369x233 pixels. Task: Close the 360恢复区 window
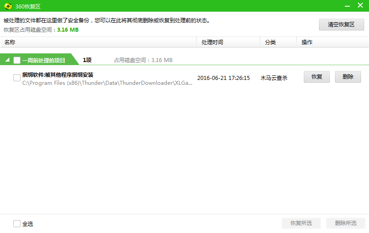coord(360,5)
